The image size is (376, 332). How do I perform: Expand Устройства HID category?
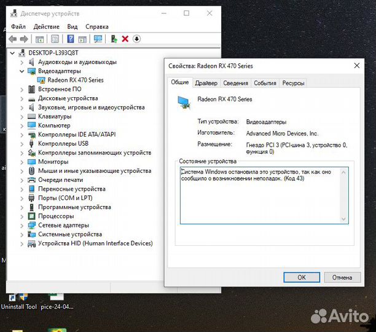pos(22,243)
